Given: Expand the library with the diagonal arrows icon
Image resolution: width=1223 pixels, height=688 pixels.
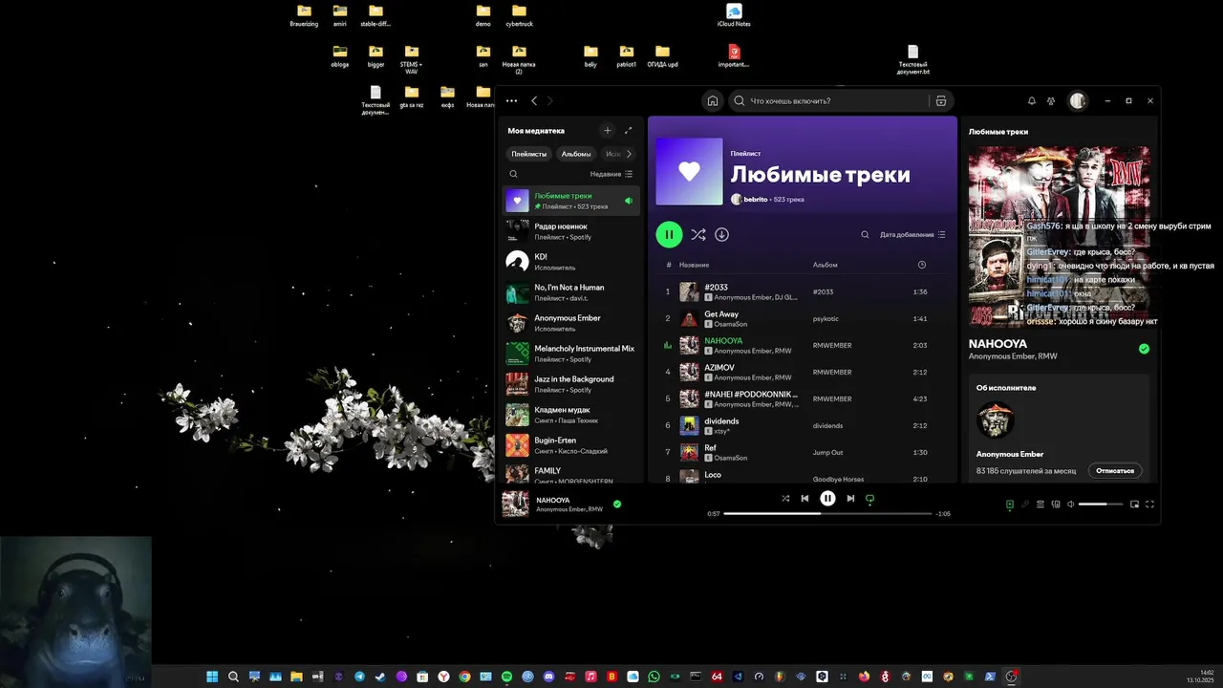Looking at the screenshot, I should [628, 130].
